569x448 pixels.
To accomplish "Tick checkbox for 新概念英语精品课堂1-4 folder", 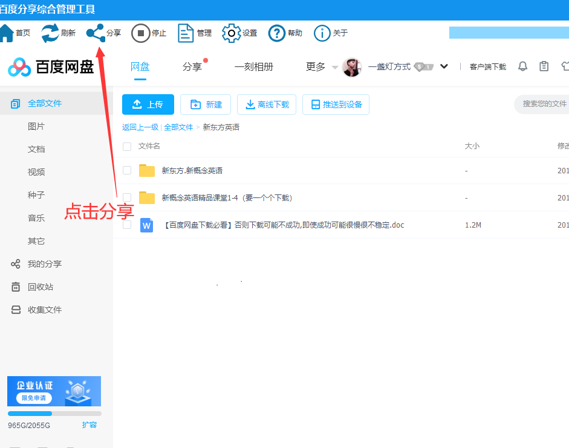I will coord(127,197).
